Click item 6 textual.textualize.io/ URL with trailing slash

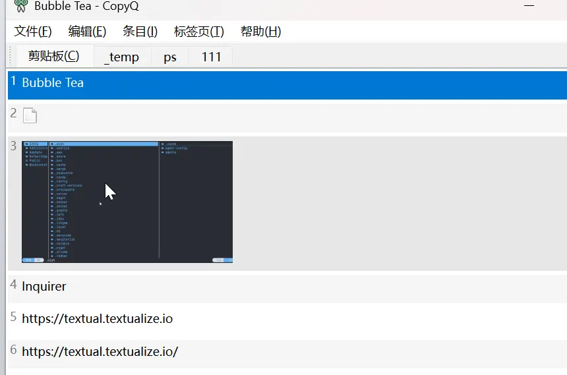pyautogui.click(x=100, y=352)
